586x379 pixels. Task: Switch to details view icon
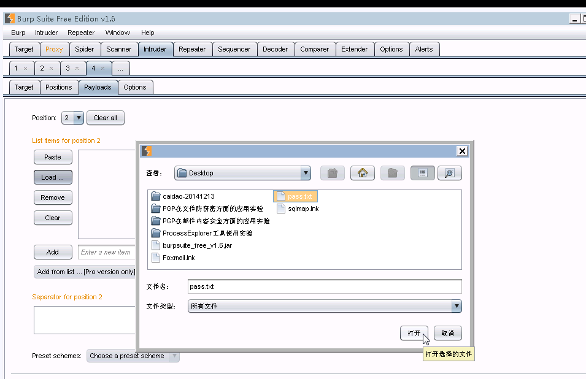click(450, 173)
